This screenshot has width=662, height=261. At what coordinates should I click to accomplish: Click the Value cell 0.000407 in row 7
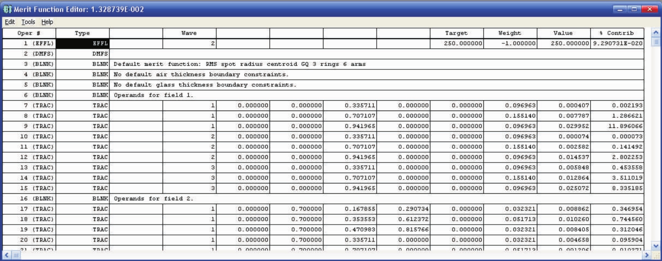click(x=563, y=105)
